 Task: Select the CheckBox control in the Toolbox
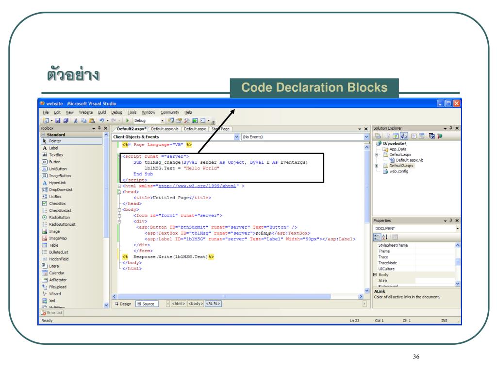(57, 203)
